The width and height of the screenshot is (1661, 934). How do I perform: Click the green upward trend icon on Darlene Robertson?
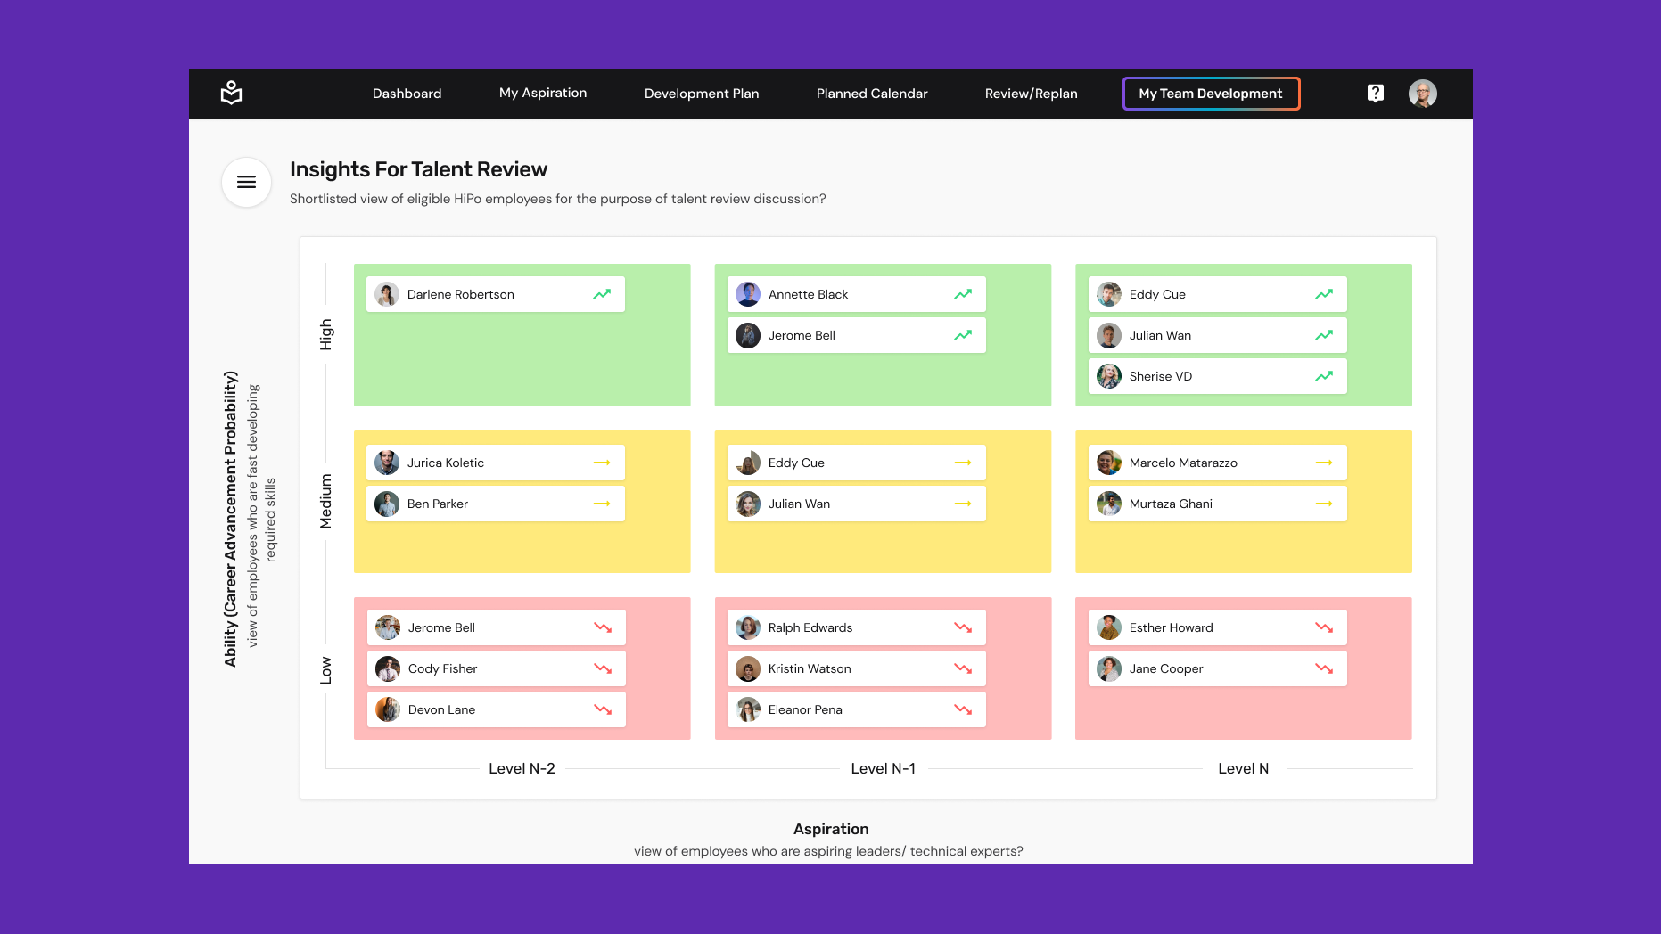pos(601,293)
